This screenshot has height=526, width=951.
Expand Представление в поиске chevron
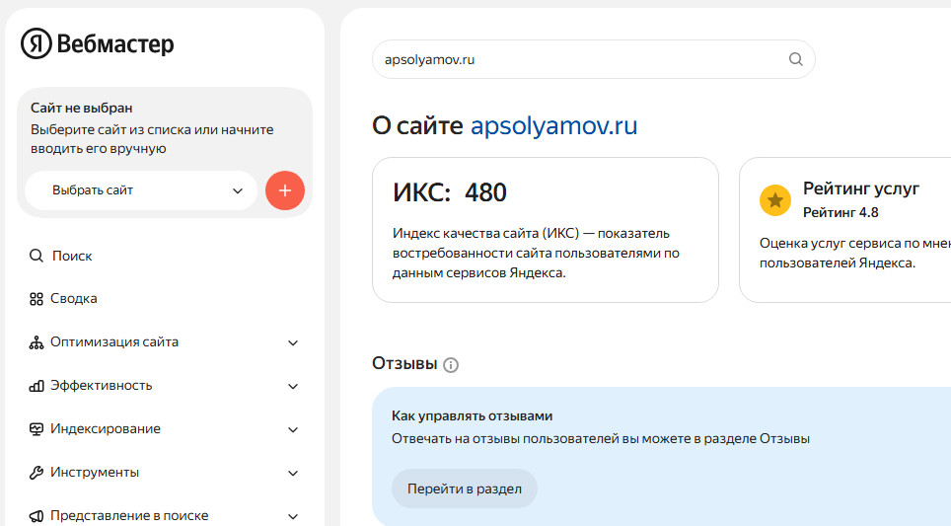click(293, 516)
